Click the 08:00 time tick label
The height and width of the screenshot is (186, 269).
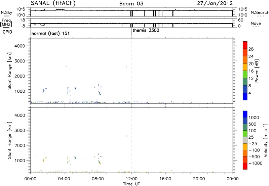pyautogui.click(x=98, y=179)
